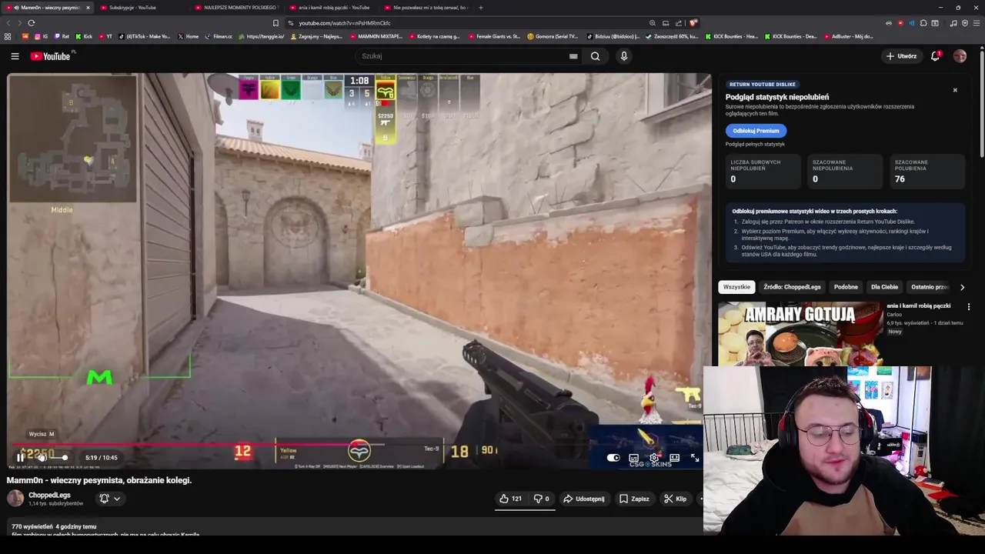The width and height of the screenshot is (985, 554).
Task: Open the account avatar menu
Action: pyautogui.click(x=960, y=56)
